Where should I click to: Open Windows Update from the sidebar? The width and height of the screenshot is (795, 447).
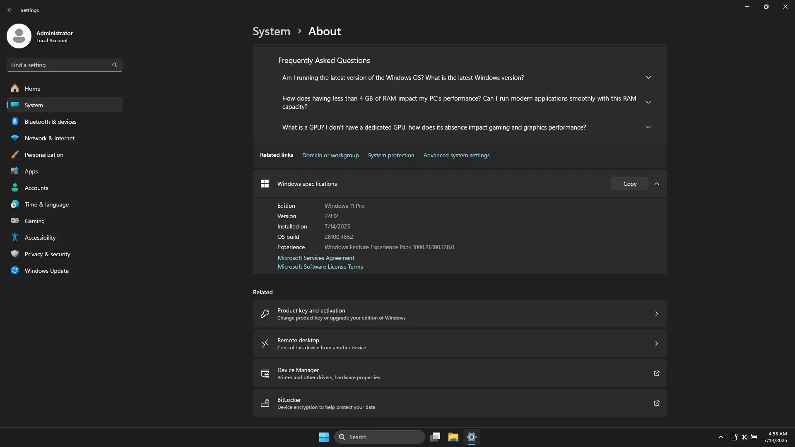(x=46, y=271)
